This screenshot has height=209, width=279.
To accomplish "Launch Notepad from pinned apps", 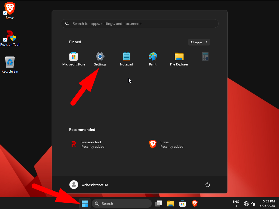I will 126,59.
